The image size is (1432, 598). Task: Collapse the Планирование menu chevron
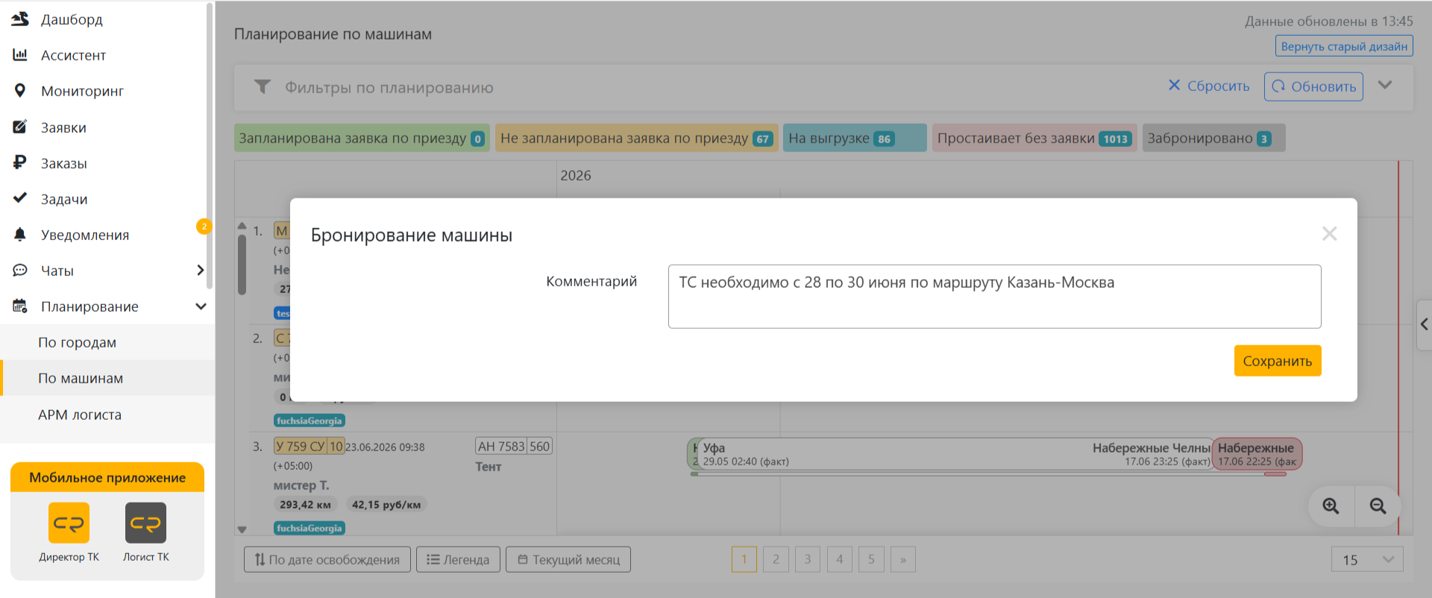[x=201, y=306]
